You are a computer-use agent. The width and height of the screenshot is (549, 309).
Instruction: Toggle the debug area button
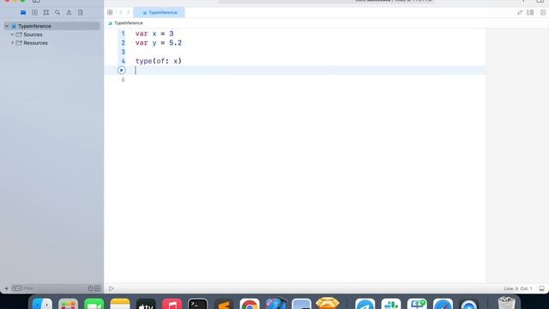point(541,288)
